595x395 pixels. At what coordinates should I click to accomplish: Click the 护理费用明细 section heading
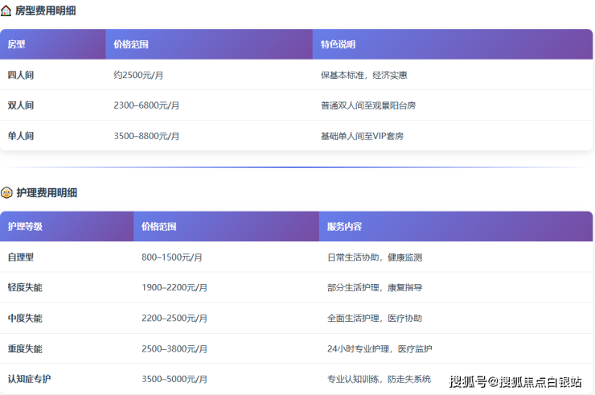[47, 193]
